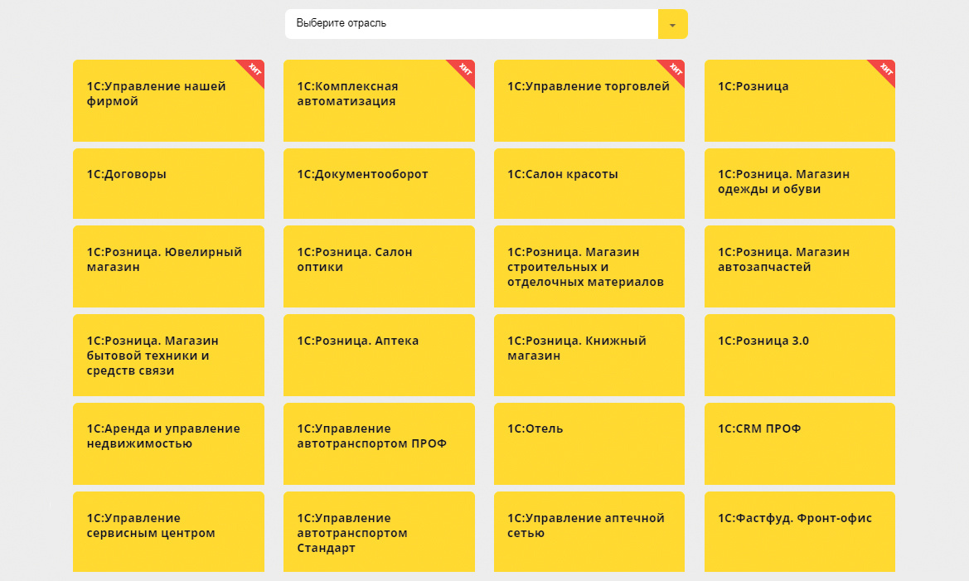
Task: Open 1С:Управление сервисным центром card
Action: click(169, 532)
